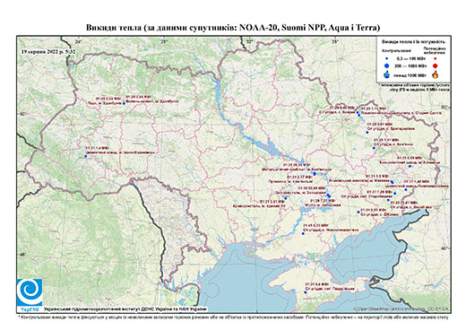This screenshot has height=330, width=466.
Task: Click the 200 — 1000 МВт legend label
Action: click(x=411, y=65)
